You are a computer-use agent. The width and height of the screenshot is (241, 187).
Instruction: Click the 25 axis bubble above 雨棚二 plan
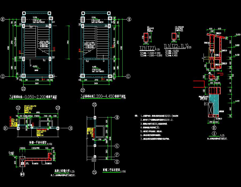[x=94, y=105]
